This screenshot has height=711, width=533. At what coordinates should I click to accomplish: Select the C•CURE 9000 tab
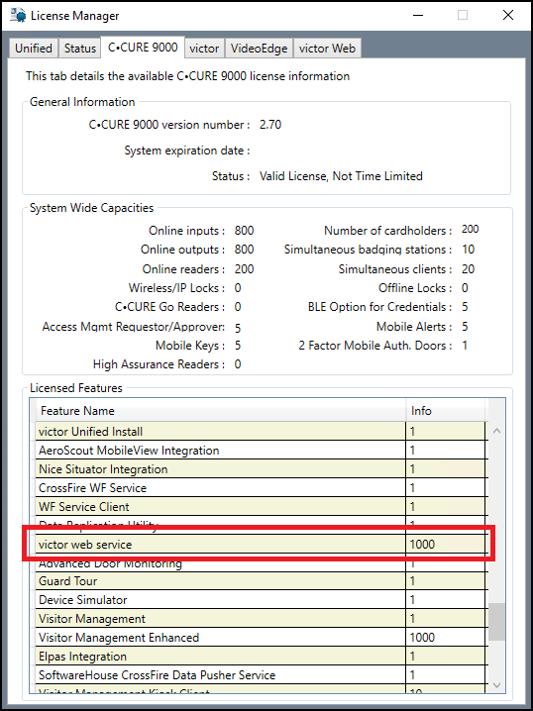pos(143,48)
